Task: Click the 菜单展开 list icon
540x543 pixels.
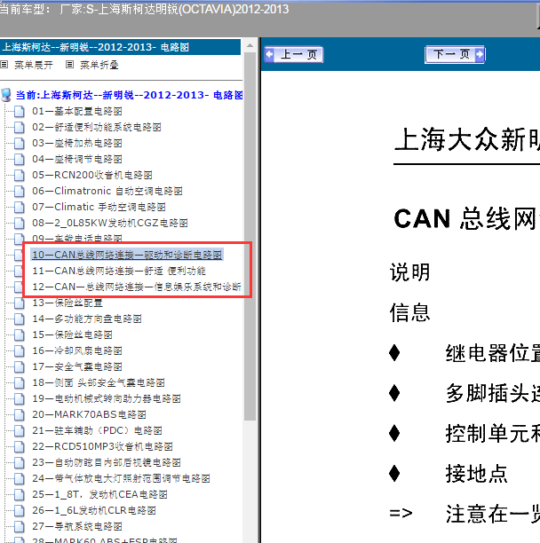Action: click(x=4, y=65)
